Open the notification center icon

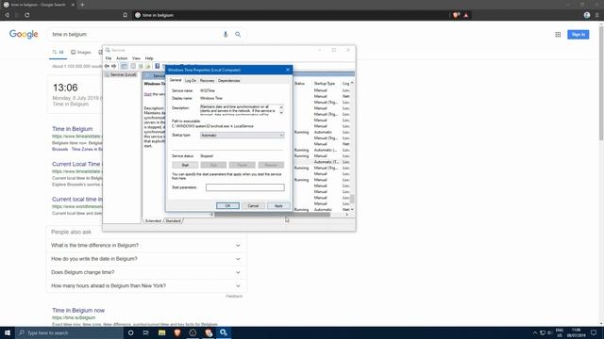[594, 332]
